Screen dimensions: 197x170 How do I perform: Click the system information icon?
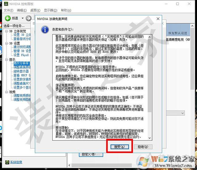[7, 162]
